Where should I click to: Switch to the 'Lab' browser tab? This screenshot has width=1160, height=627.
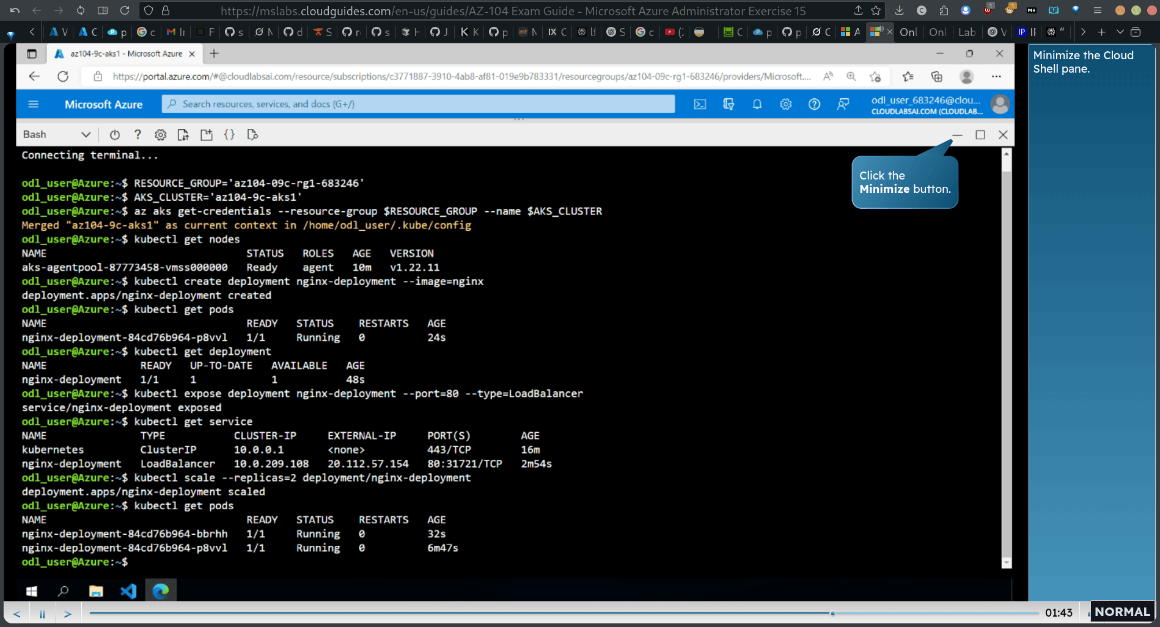967,32
